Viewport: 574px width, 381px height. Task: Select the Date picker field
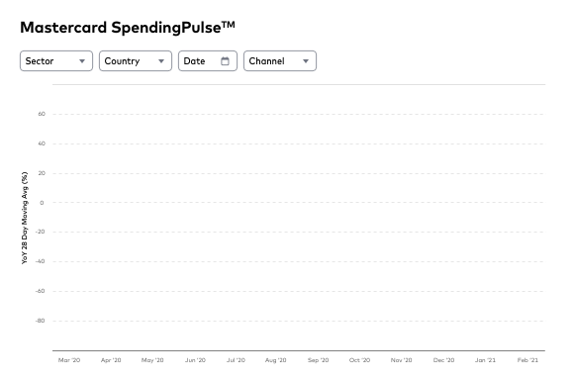(x=208, y=60)
